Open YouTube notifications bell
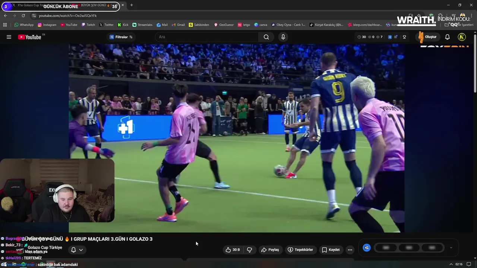 coord(448,37)
